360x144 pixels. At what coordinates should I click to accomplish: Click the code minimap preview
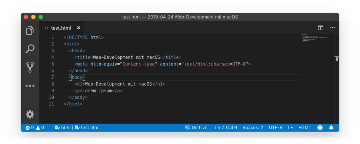tap(314, 38)
